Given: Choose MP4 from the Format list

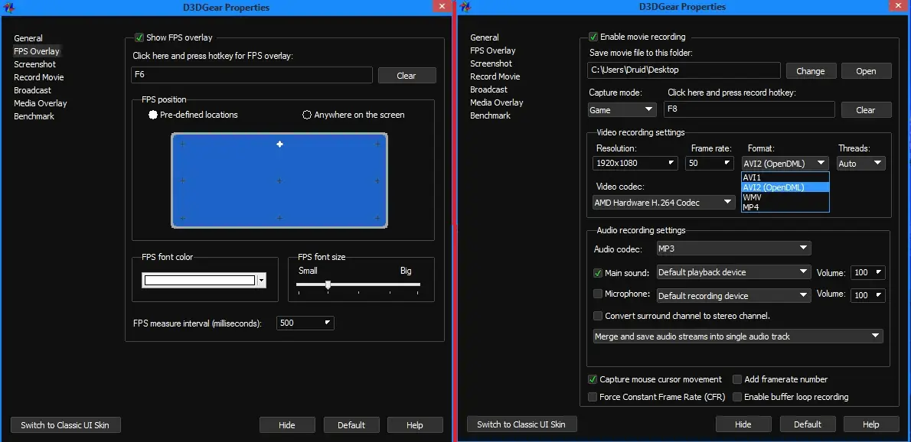Looking at the screenshot, I should tap(785, 207).
